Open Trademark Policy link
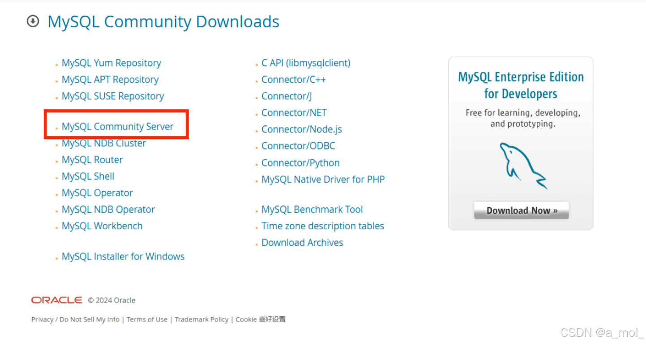The width and height of the screenshot is (646, 344). pos(201,319)
